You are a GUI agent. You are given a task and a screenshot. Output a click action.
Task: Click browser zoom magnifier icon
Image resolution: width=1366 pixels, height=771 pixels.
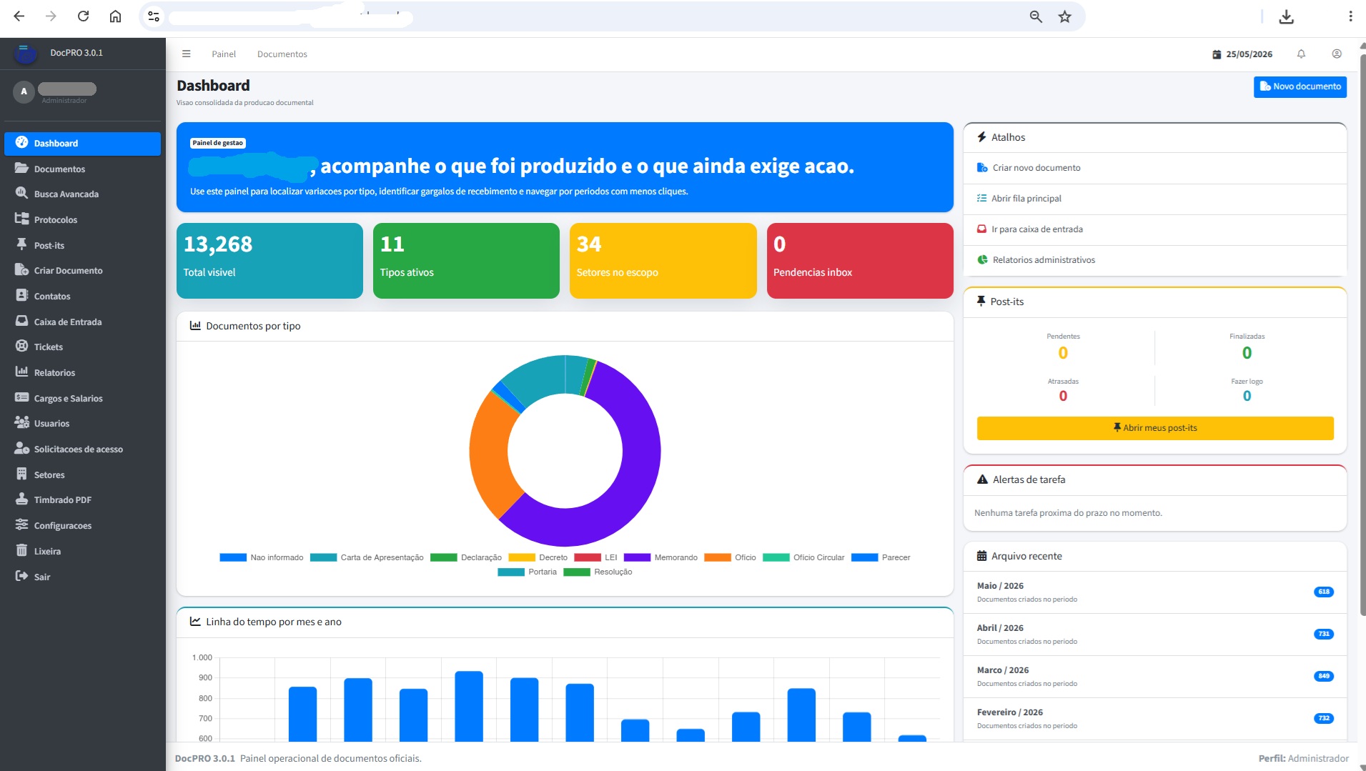[x=1036, y=16]
